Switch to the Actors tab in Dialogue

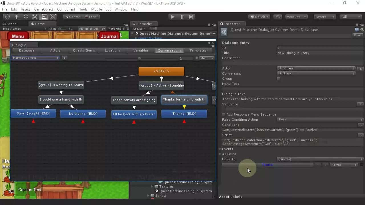pyautogui.click(x=55, y=50)
